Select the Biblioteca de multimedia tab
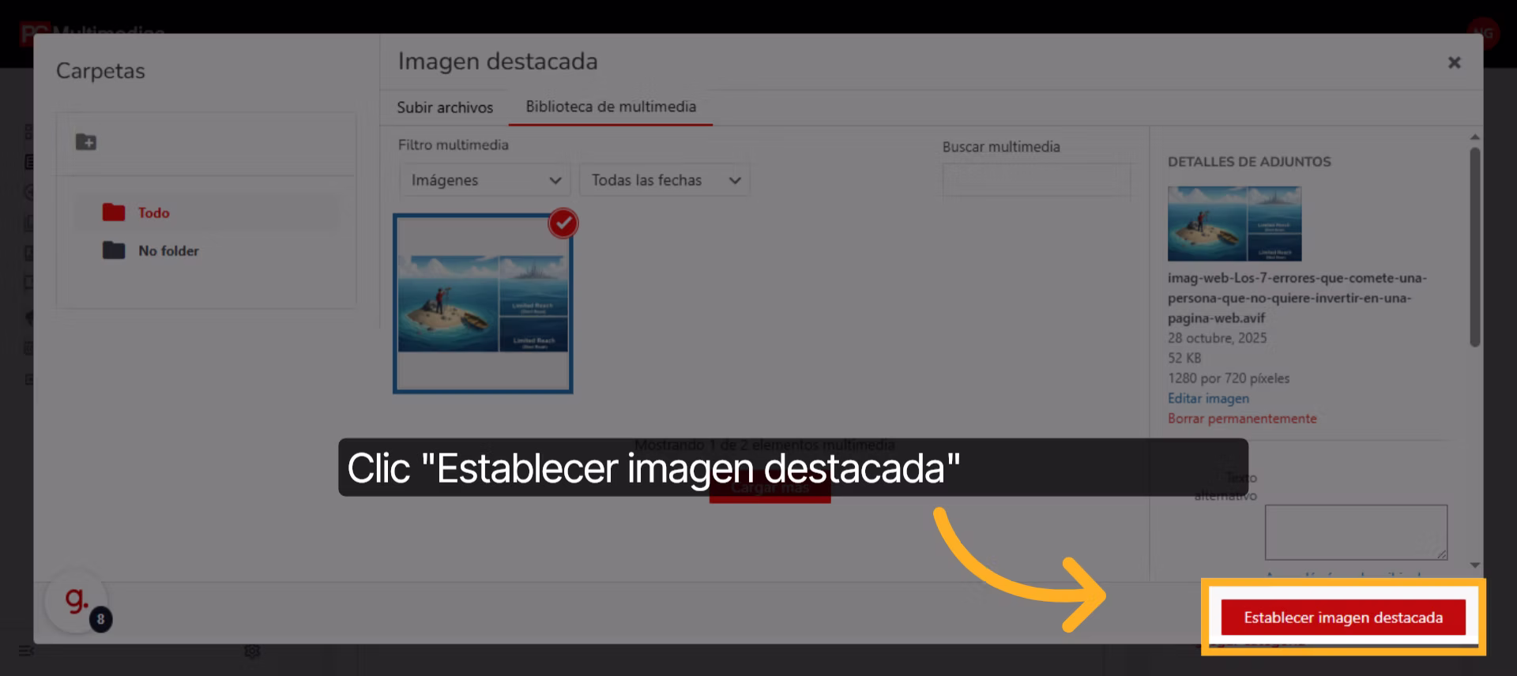This screenshot has width=1517, height=676. pyautogui.click(x=611, y=107)
